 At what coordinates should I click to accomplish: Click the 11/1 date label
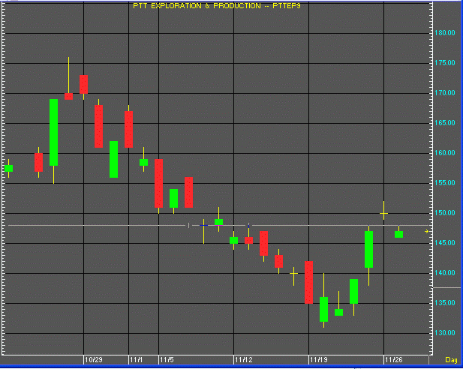[136, 360]
